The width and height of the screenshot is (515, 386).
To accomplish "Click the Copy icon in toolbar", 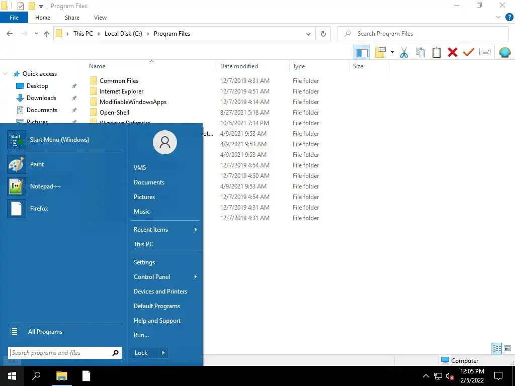I will click(x=420, y=52).
